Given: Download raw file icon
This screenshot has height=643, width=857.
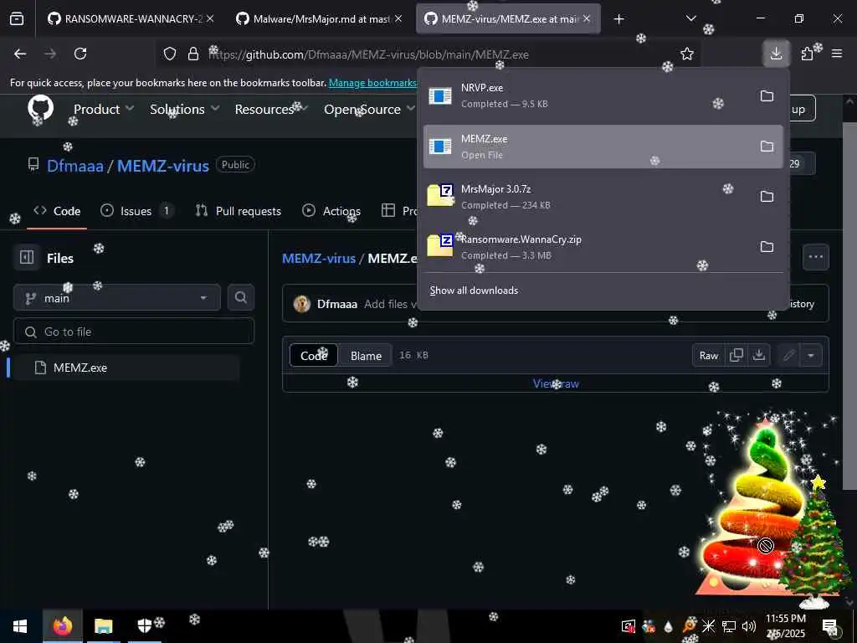Looking at the screenshot, I should pos(758,355).
